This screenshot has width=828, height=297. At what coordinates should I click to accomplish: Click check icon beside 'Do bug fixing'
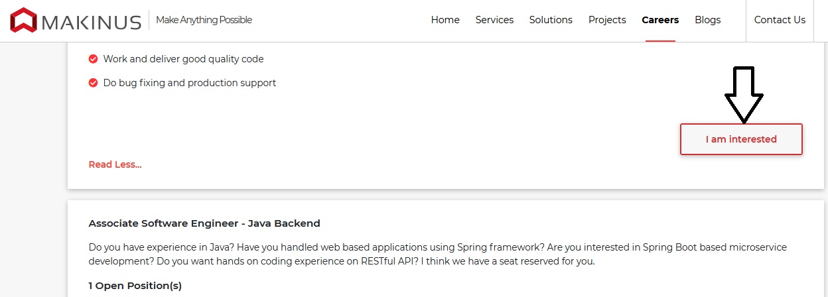click(94, 83)
